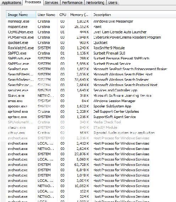Select the SPUVolumeW process row
Viewport: 176px width, 202px height.
point(91,122)
